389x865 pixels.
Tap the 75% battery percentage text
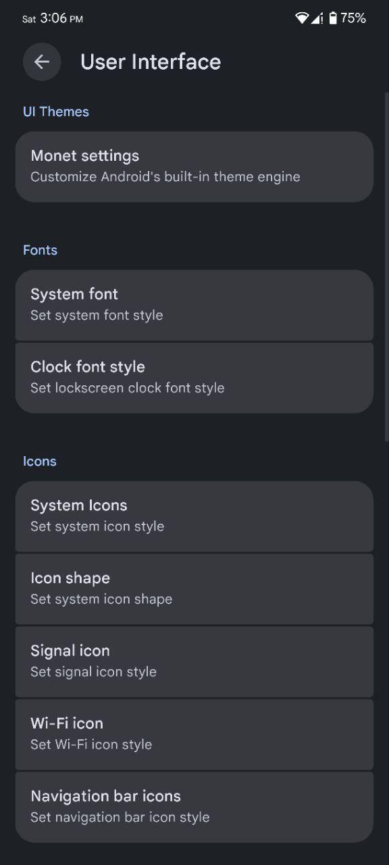[x=353, y=18]
